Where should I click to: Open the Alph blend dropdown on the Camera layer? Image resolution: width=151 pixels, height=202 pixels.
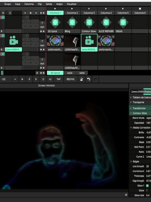(x=42, y=45)
